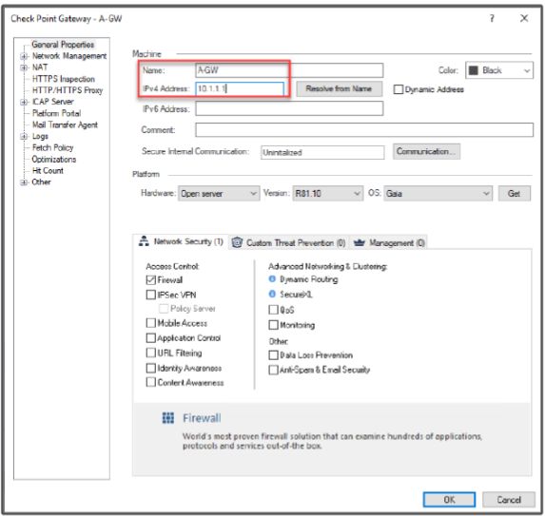The image size is (545, 516).
Task: Select Fetch Policy in the tree
Action: pos(53,147)
